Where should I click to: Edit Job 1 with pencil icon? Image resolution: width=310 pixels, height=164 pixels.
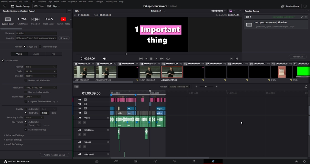(302, 17)
